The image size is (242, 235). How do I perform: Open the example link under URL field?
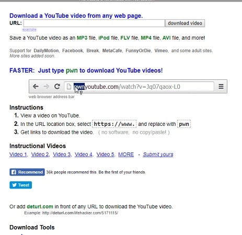point(29,29)
